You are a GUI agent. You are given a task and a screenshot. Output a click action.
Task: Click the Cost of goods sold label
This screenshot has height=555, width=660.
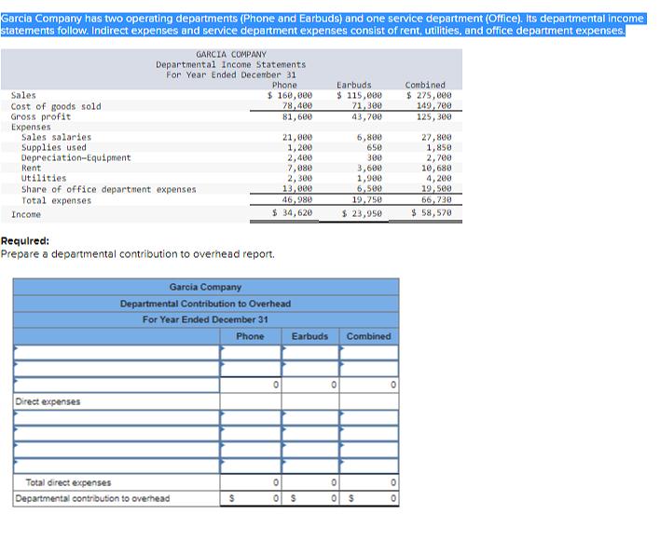(56, 106)
